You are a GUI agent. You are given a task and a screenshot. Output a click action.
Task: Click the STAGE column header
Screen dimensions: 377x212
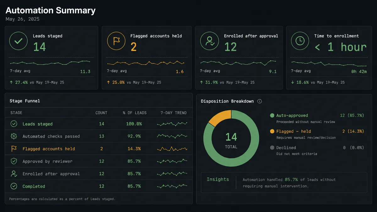(16, 113)
